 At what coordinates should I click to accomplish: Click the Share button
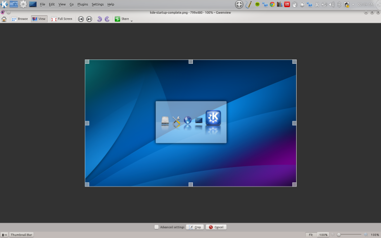(122, 19)
